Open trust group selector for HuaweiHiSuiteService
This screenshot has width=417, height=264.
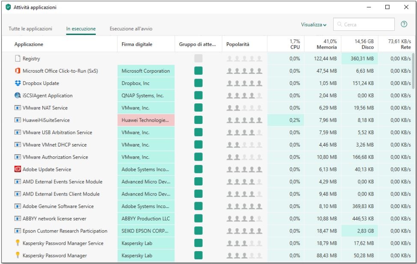(198, 120)
